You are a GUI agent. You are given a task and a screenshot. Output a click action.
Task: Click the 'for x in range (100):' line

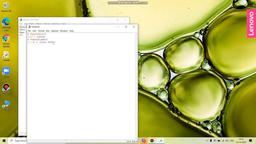pos(42,42)
